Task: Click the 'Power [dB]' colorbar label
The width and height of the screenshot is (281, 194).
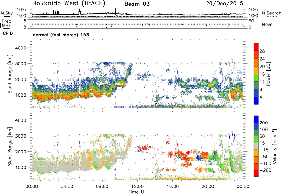Action: click(268, 74)
